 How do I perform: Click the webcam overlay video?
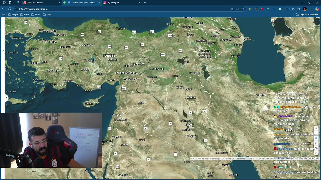[51, 140]
